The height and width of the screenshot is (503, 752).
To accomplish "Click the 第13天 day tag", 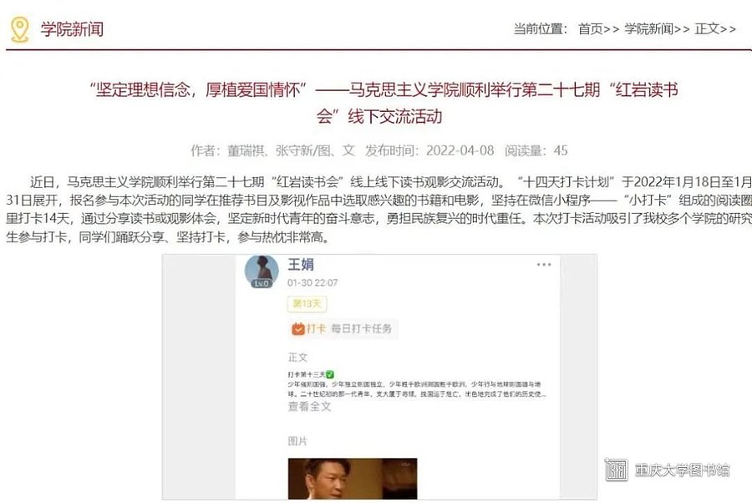I will tap(307, 303).
